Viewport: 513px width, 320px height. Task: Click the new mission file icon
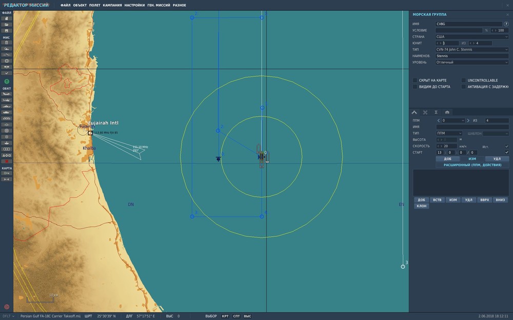(7, 18)
